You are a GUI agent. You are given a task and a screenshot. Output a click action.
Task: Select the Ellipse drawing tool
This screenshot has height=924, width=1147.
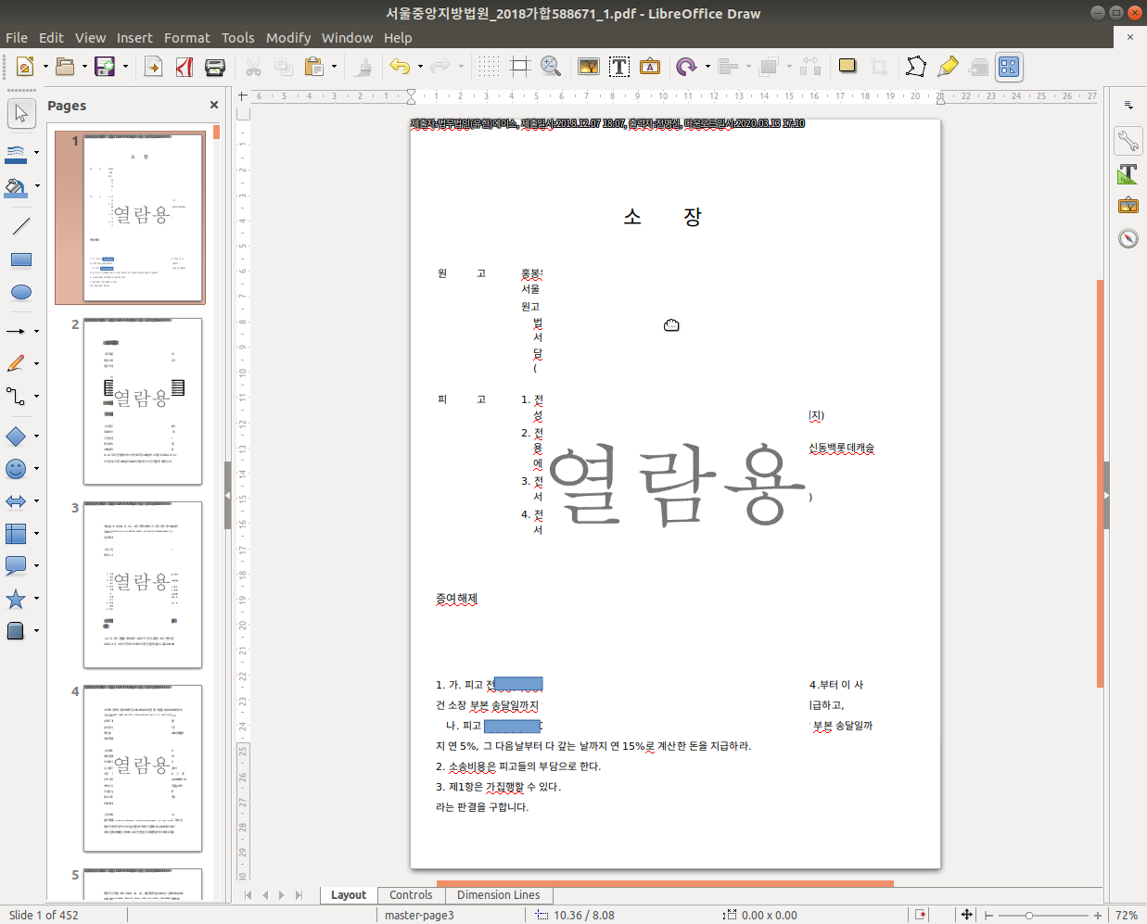click(x=20, y=293)
